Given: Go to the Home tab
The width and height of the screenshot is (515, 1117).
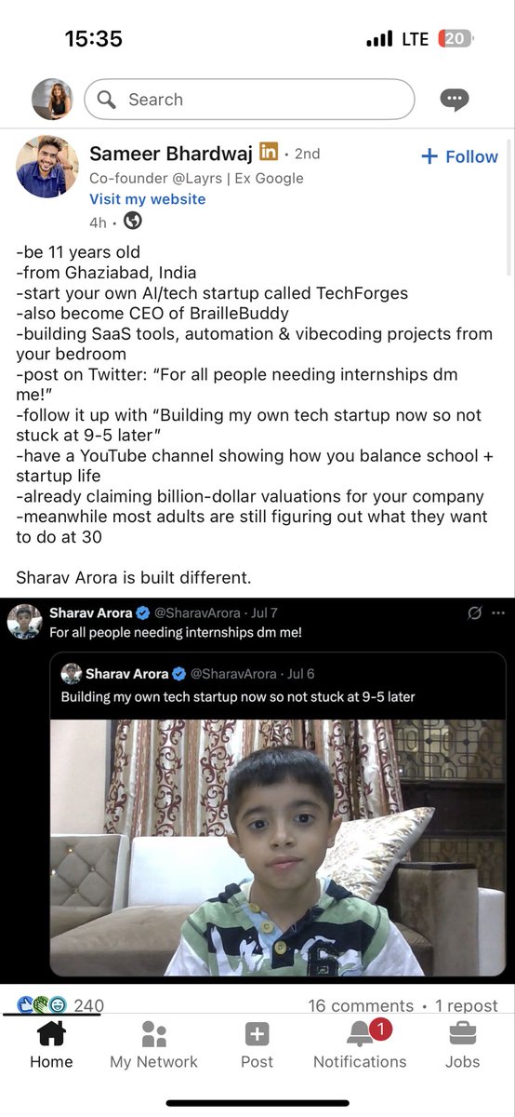Looking at the screenshot, I should click(x=51, y=1045).
